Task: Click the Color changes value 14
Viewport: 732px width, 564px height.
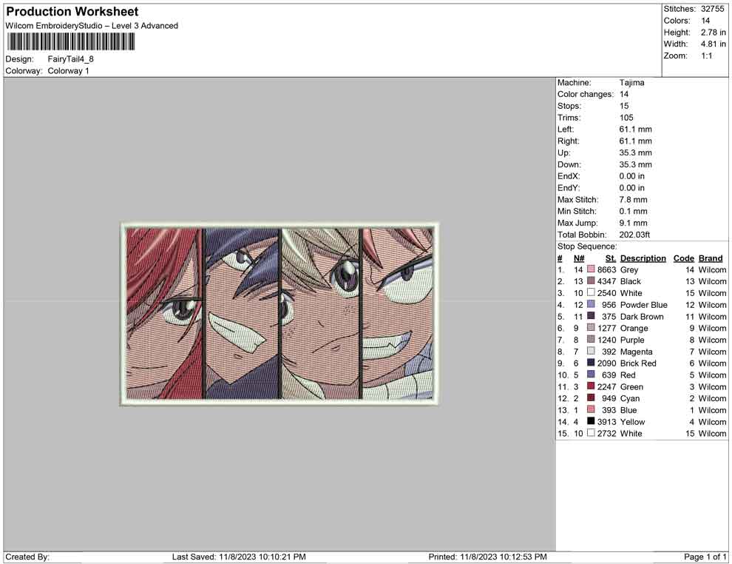Action: [624, 95]
